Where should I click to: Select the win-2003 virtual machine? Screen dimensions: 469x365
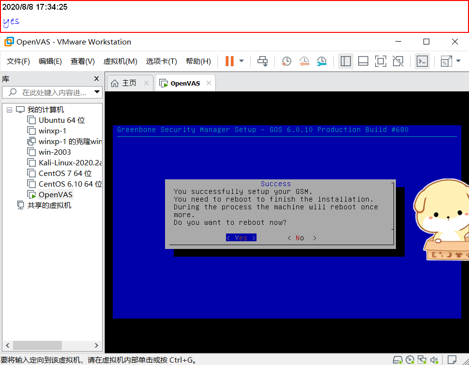55,152
